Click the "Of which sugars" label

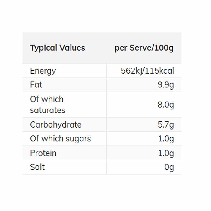tap(60, 139)
